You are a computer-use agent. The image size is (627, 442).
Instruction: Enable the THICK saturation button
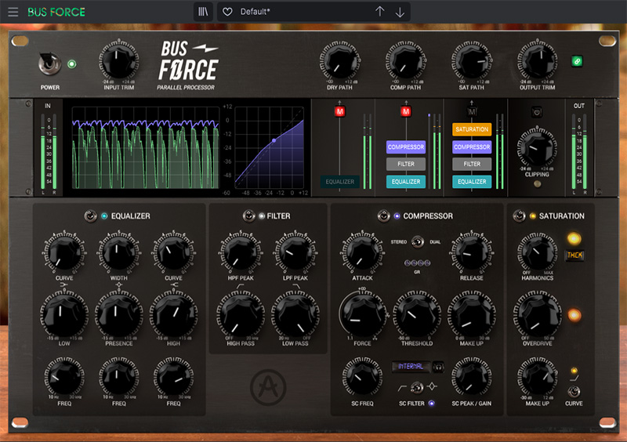coord(574,255)
